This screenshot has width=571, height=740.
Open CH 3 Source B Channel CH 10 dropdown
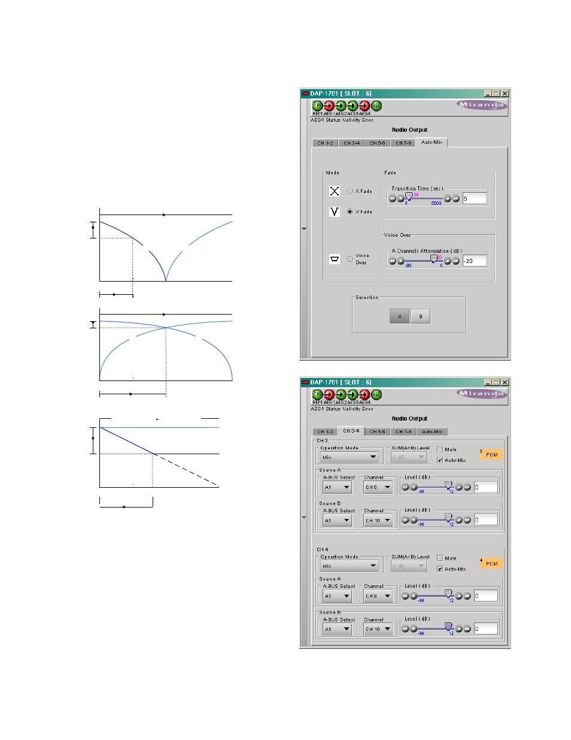coord(378,520)
